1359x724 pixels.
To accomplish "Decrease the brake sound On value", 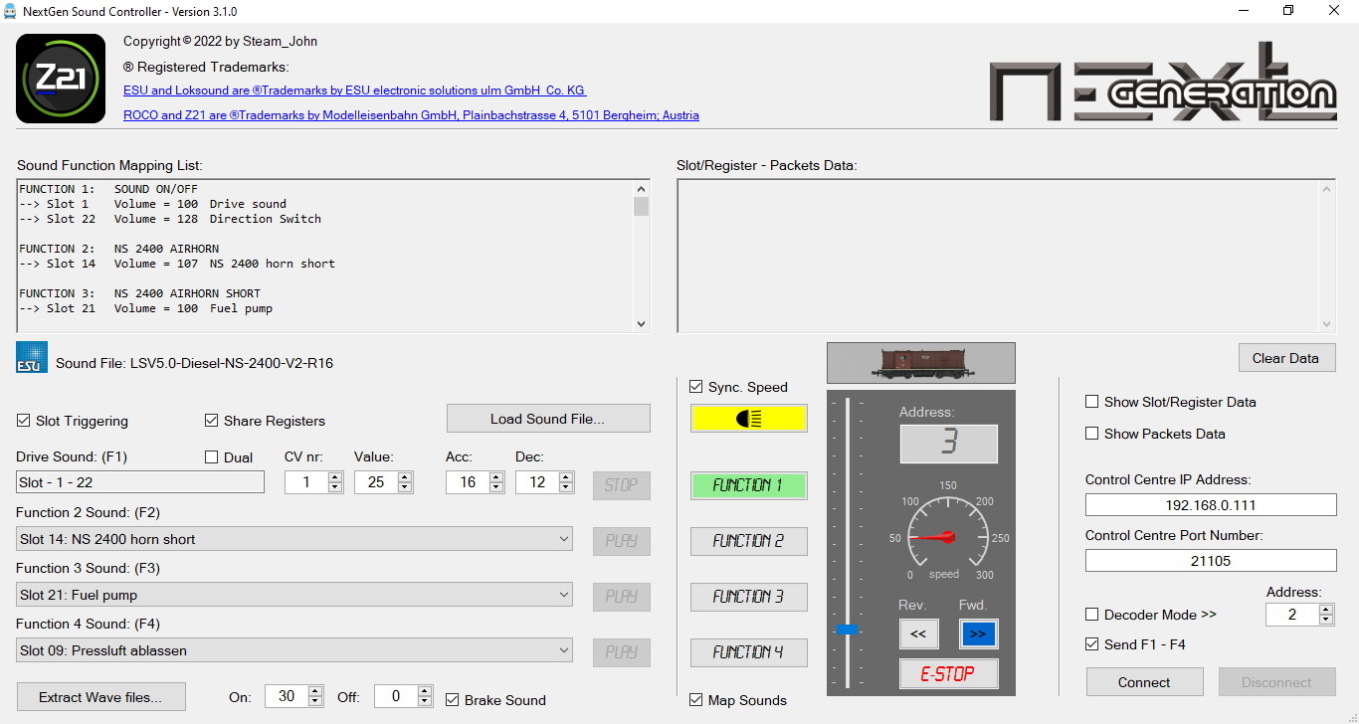I will 315,701.
